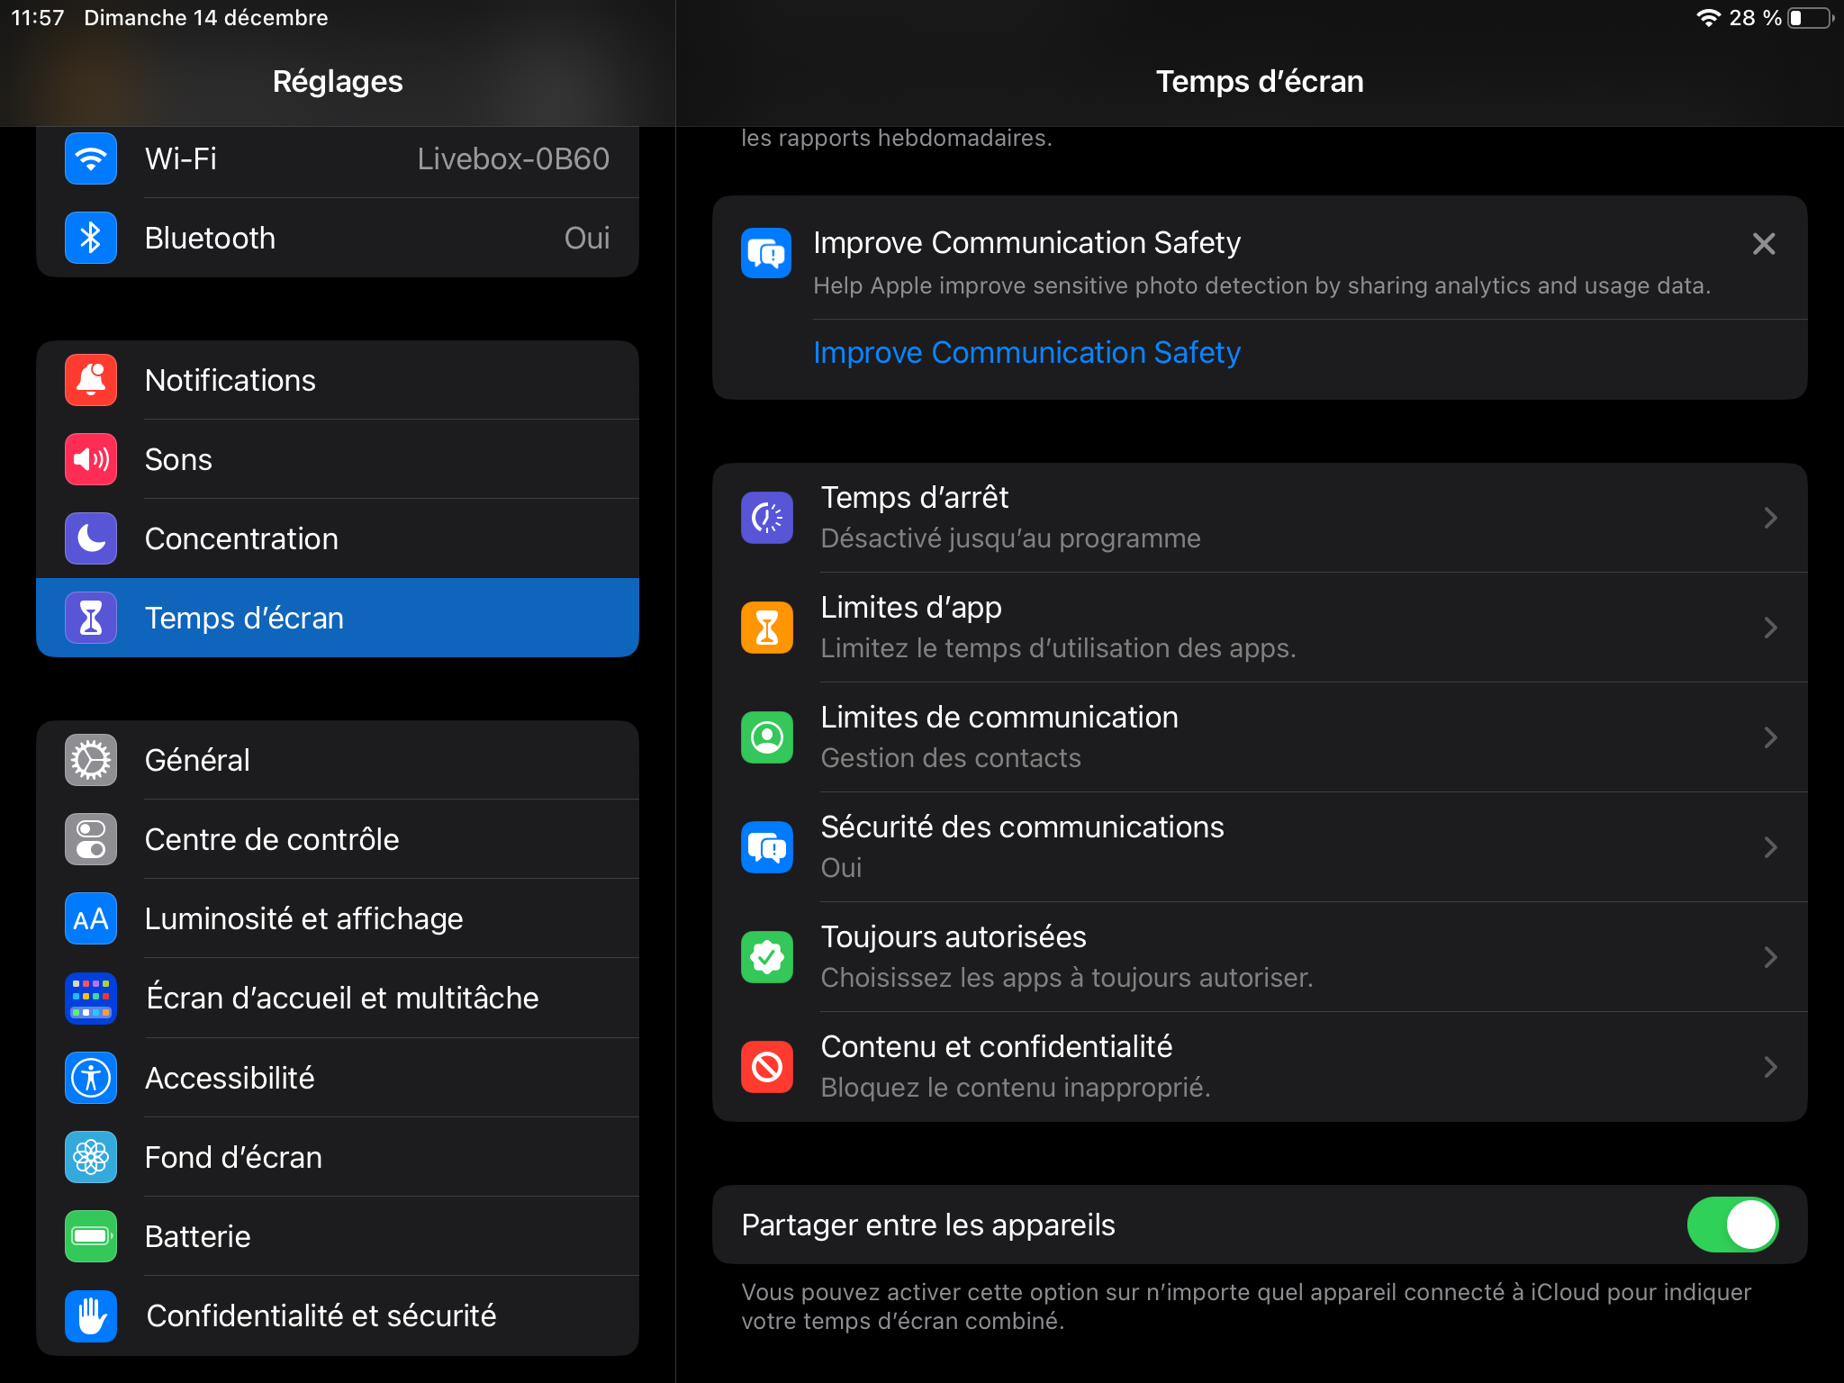Screen dimensions: 1844x1383
Task: Expand Temps d'arrêt using its chevron
Action: pyautogui.click(x=1769, y=518)
